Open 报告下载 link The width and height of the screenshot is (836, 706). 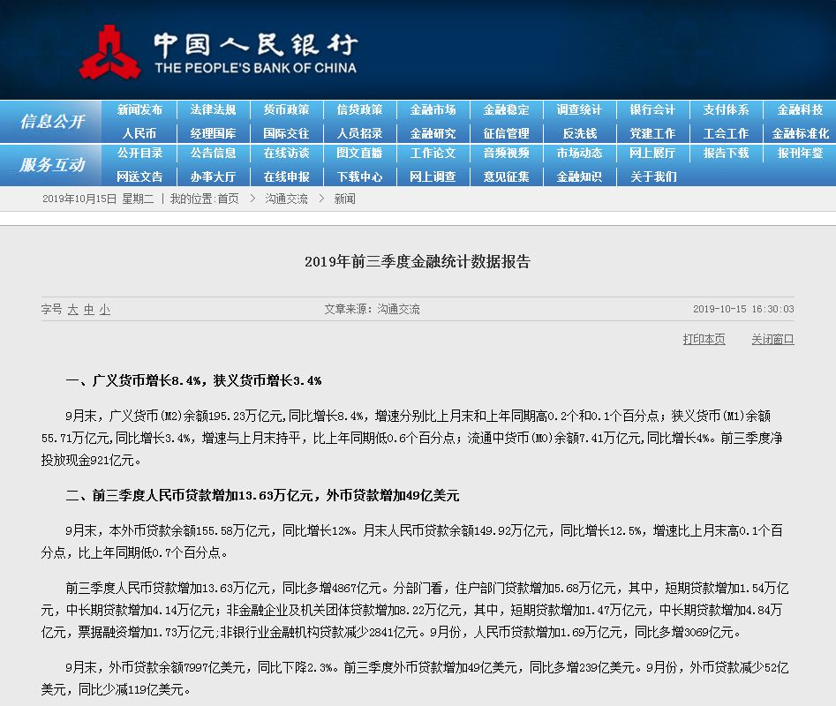726,153
